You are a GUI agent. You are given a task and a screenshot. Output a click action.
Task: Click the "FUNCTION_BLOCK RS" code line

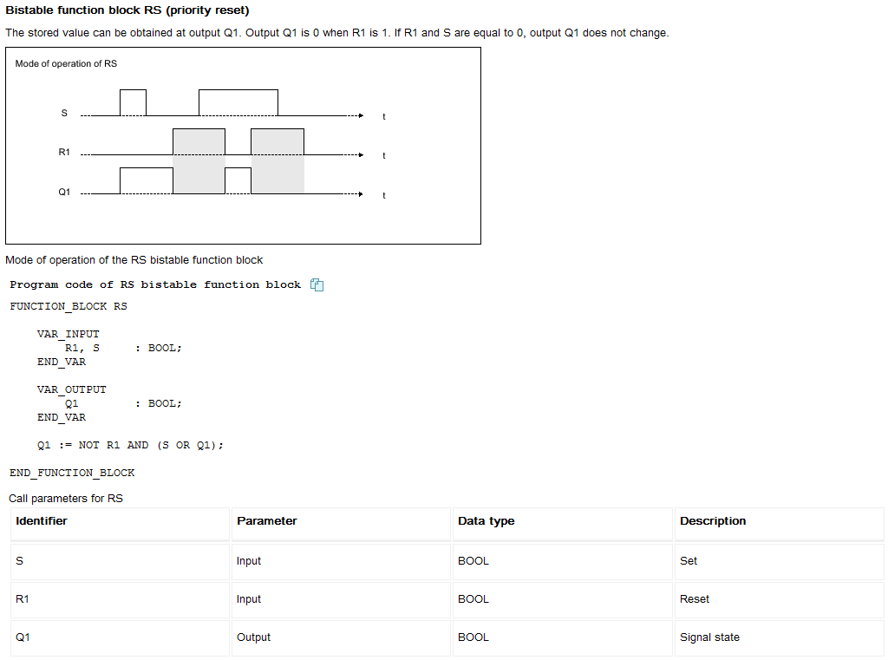point(69,306)
